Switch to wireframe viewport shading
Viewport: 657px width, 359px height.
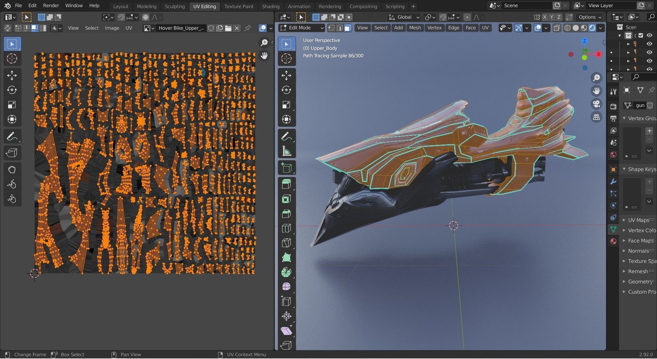pos(567,28)
